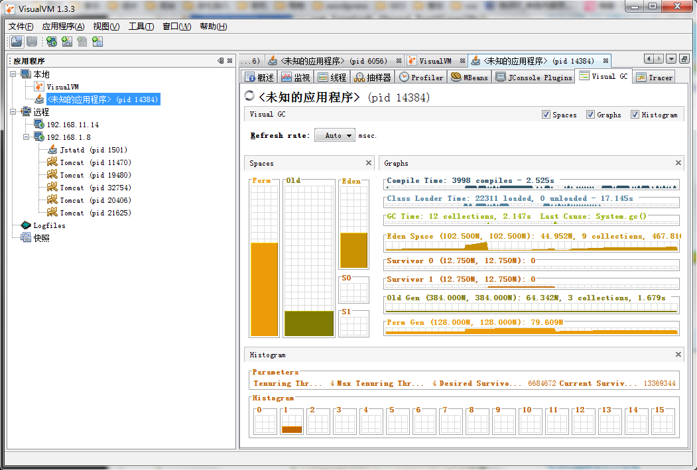Switch to the pid 6056 document tab
Image resolution: width=697 pixels, height=470 pixels.
334,61
